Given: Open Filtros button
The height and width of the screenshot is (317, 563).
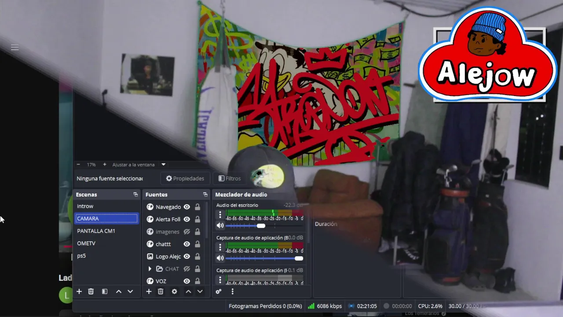Looking at the screenshot, I should tap(230, 178).
